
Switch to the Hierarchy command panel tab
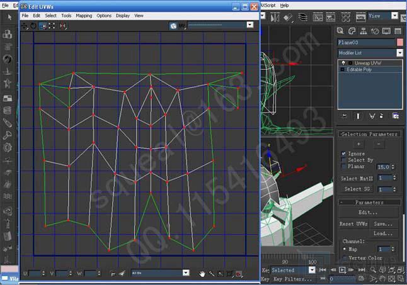[364, 31]
